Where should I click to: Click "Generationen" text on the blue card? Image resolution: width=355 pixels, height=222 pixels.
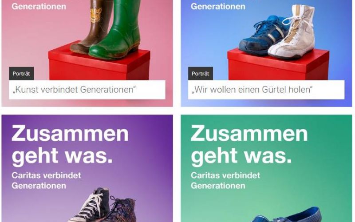pyautogui.click(x=218, y=6)
